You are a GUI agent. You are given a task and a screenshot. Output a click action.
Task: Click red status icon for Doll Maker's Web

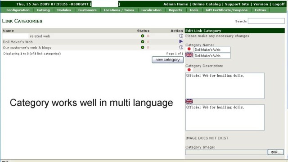click(x=148, y=42)
